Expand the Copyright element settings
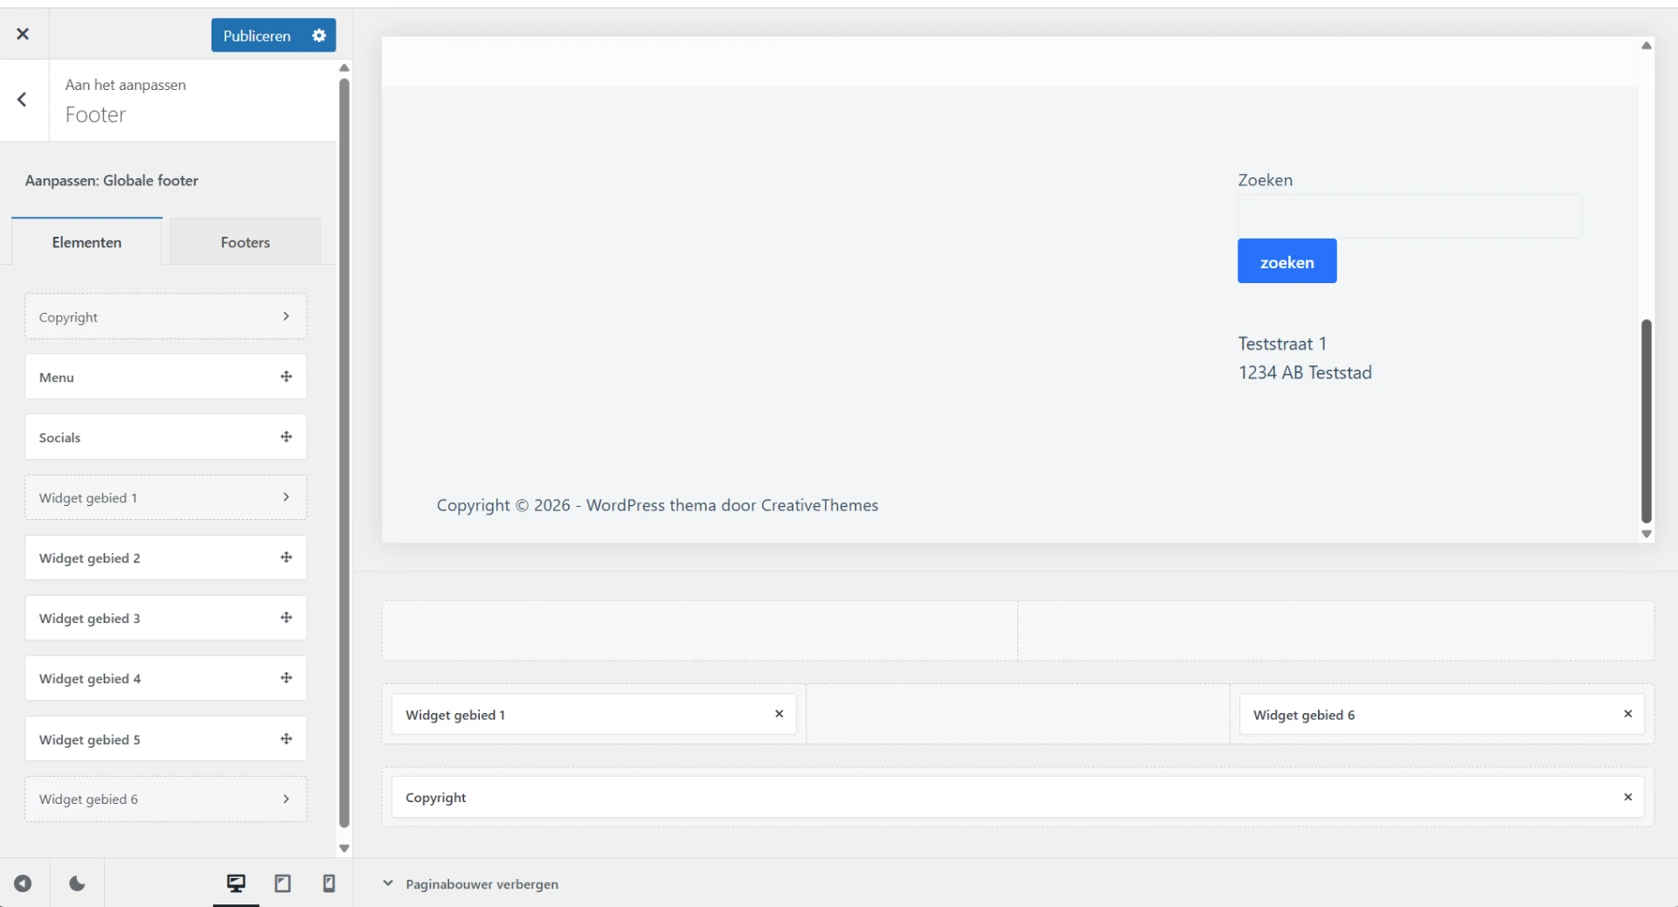Viewport: 1678px width, 907px height. click(287, 316)
